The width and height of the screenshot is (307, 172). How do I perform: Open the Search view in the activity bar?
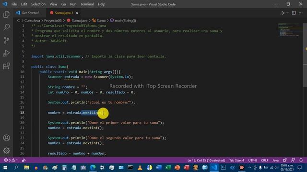click(6, 27)
